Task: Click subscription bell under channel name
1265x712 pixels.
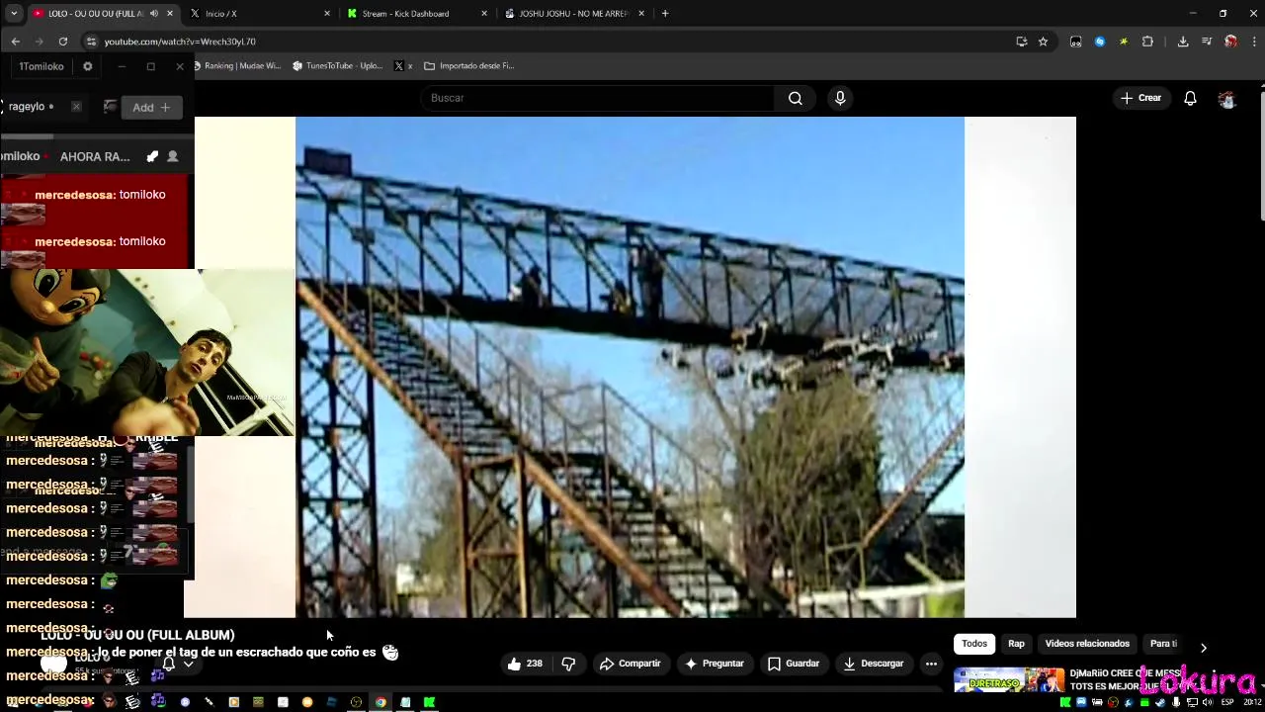Action: pos(169,664)
